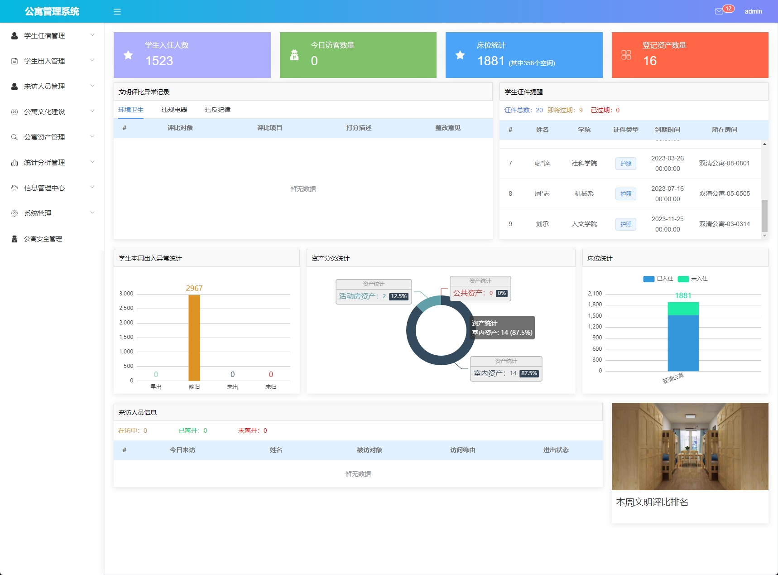Click the 信息管理中心 home icon
The height and width of the screenshot is (575, 778).
[x=14, y=188]
